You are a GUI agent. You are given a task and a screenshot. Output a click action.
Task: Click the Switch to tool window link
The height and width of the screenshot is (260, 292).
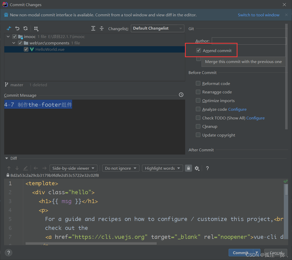pos(258,15)
